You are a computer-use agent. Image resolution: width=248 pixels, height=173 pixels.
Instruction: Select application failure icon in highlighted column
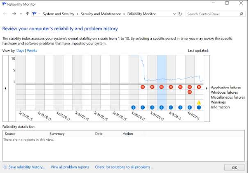pyautogui.click(x=162, y=87)
